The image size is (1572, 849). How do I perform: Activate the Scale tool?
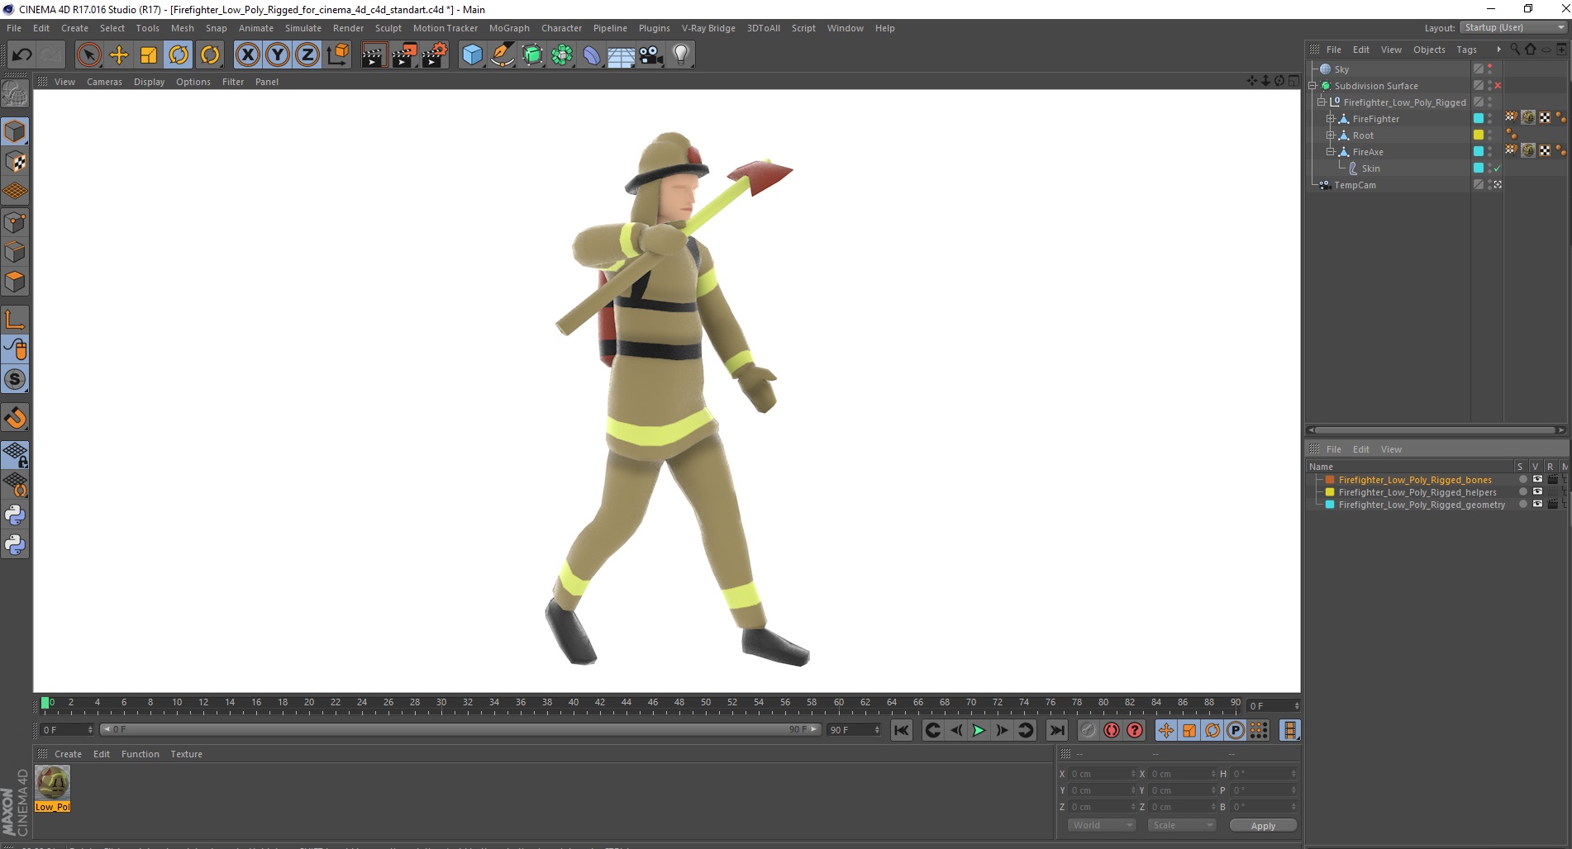pos(149,55)
